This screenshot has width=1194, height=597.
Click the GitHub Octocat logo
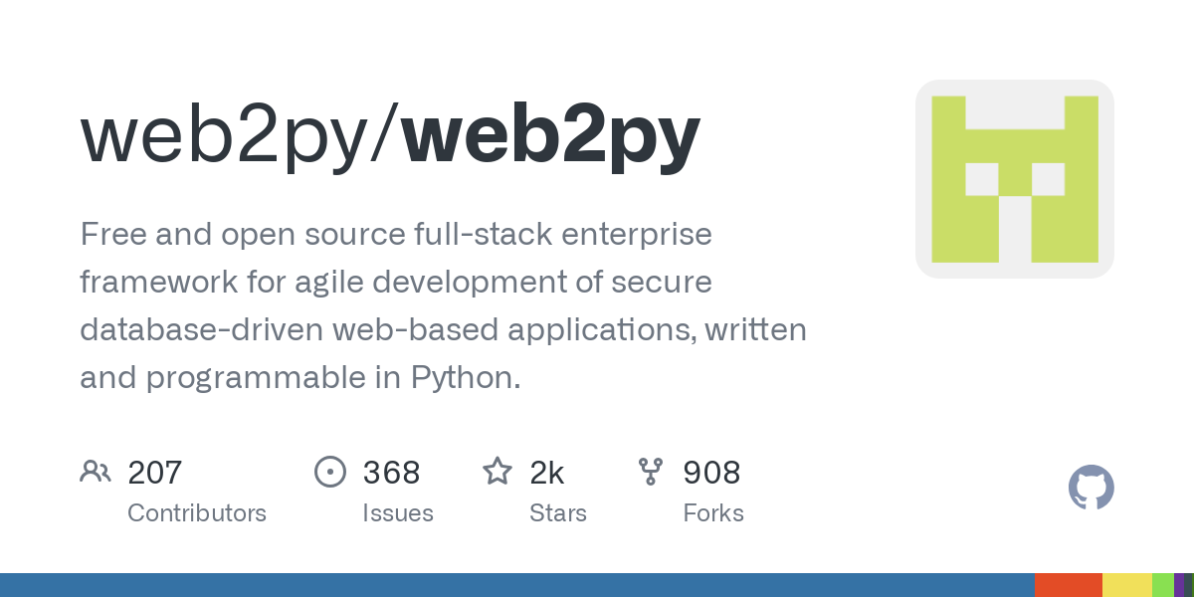(x=1091, y=488)
